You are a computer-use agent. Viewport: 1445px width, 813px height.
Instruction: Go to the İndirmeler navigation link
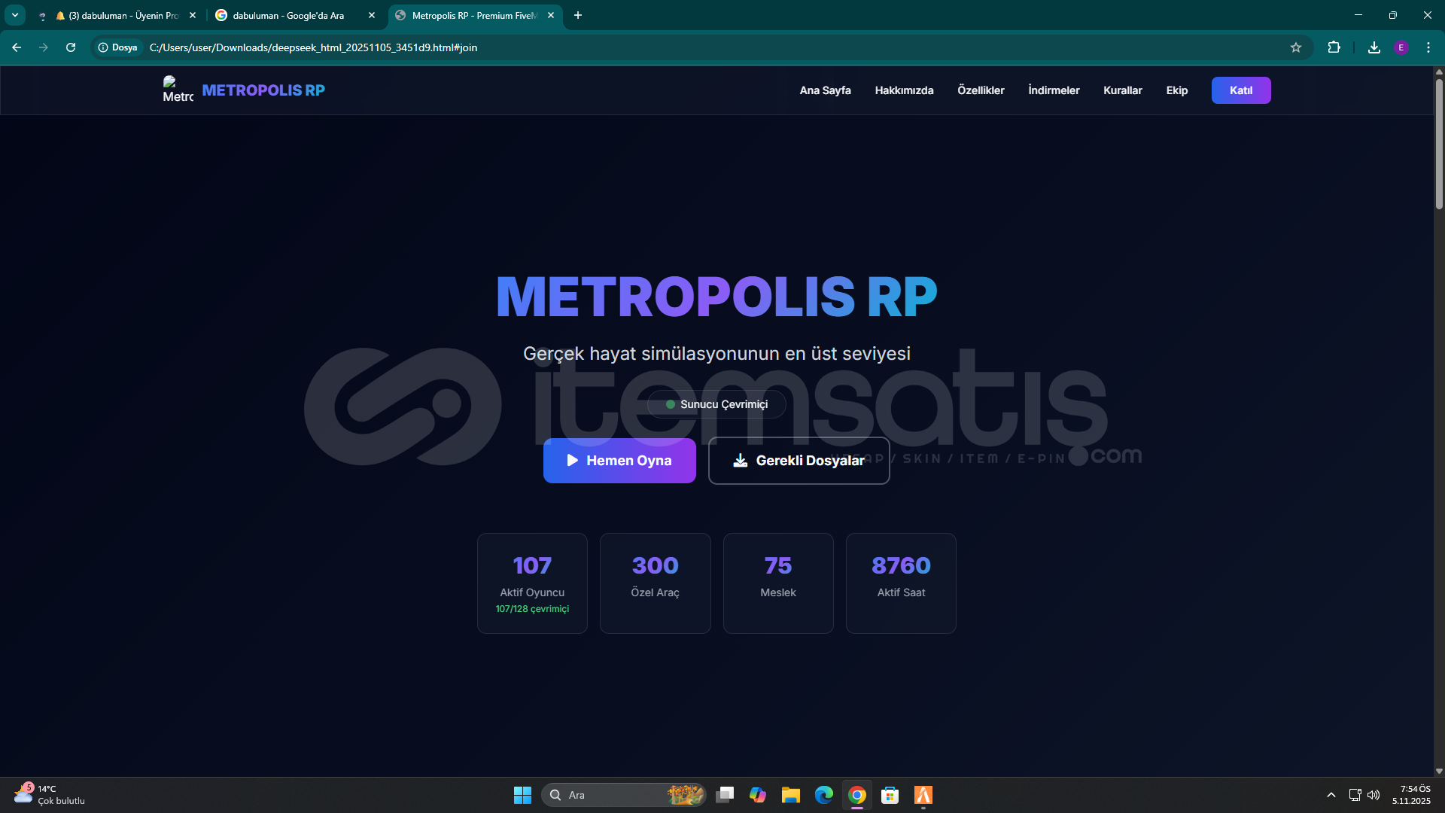click(1054, 90)
